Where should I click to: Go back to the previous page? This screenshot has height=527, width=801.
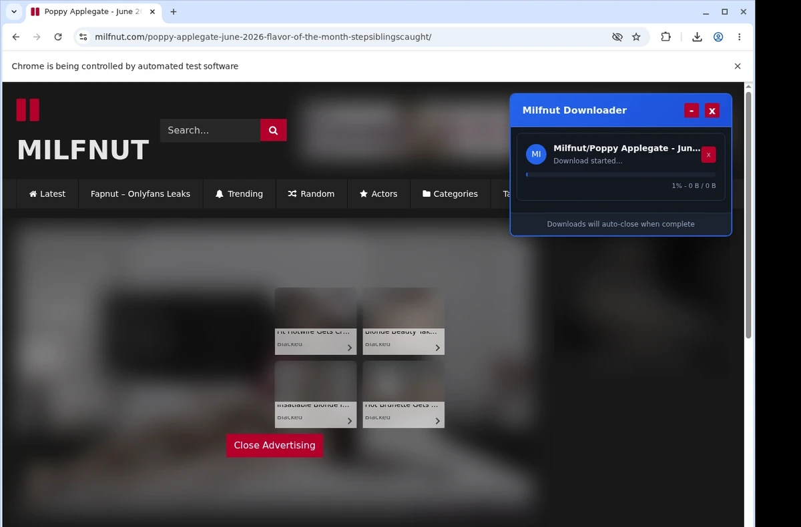[x=16, y=37]
